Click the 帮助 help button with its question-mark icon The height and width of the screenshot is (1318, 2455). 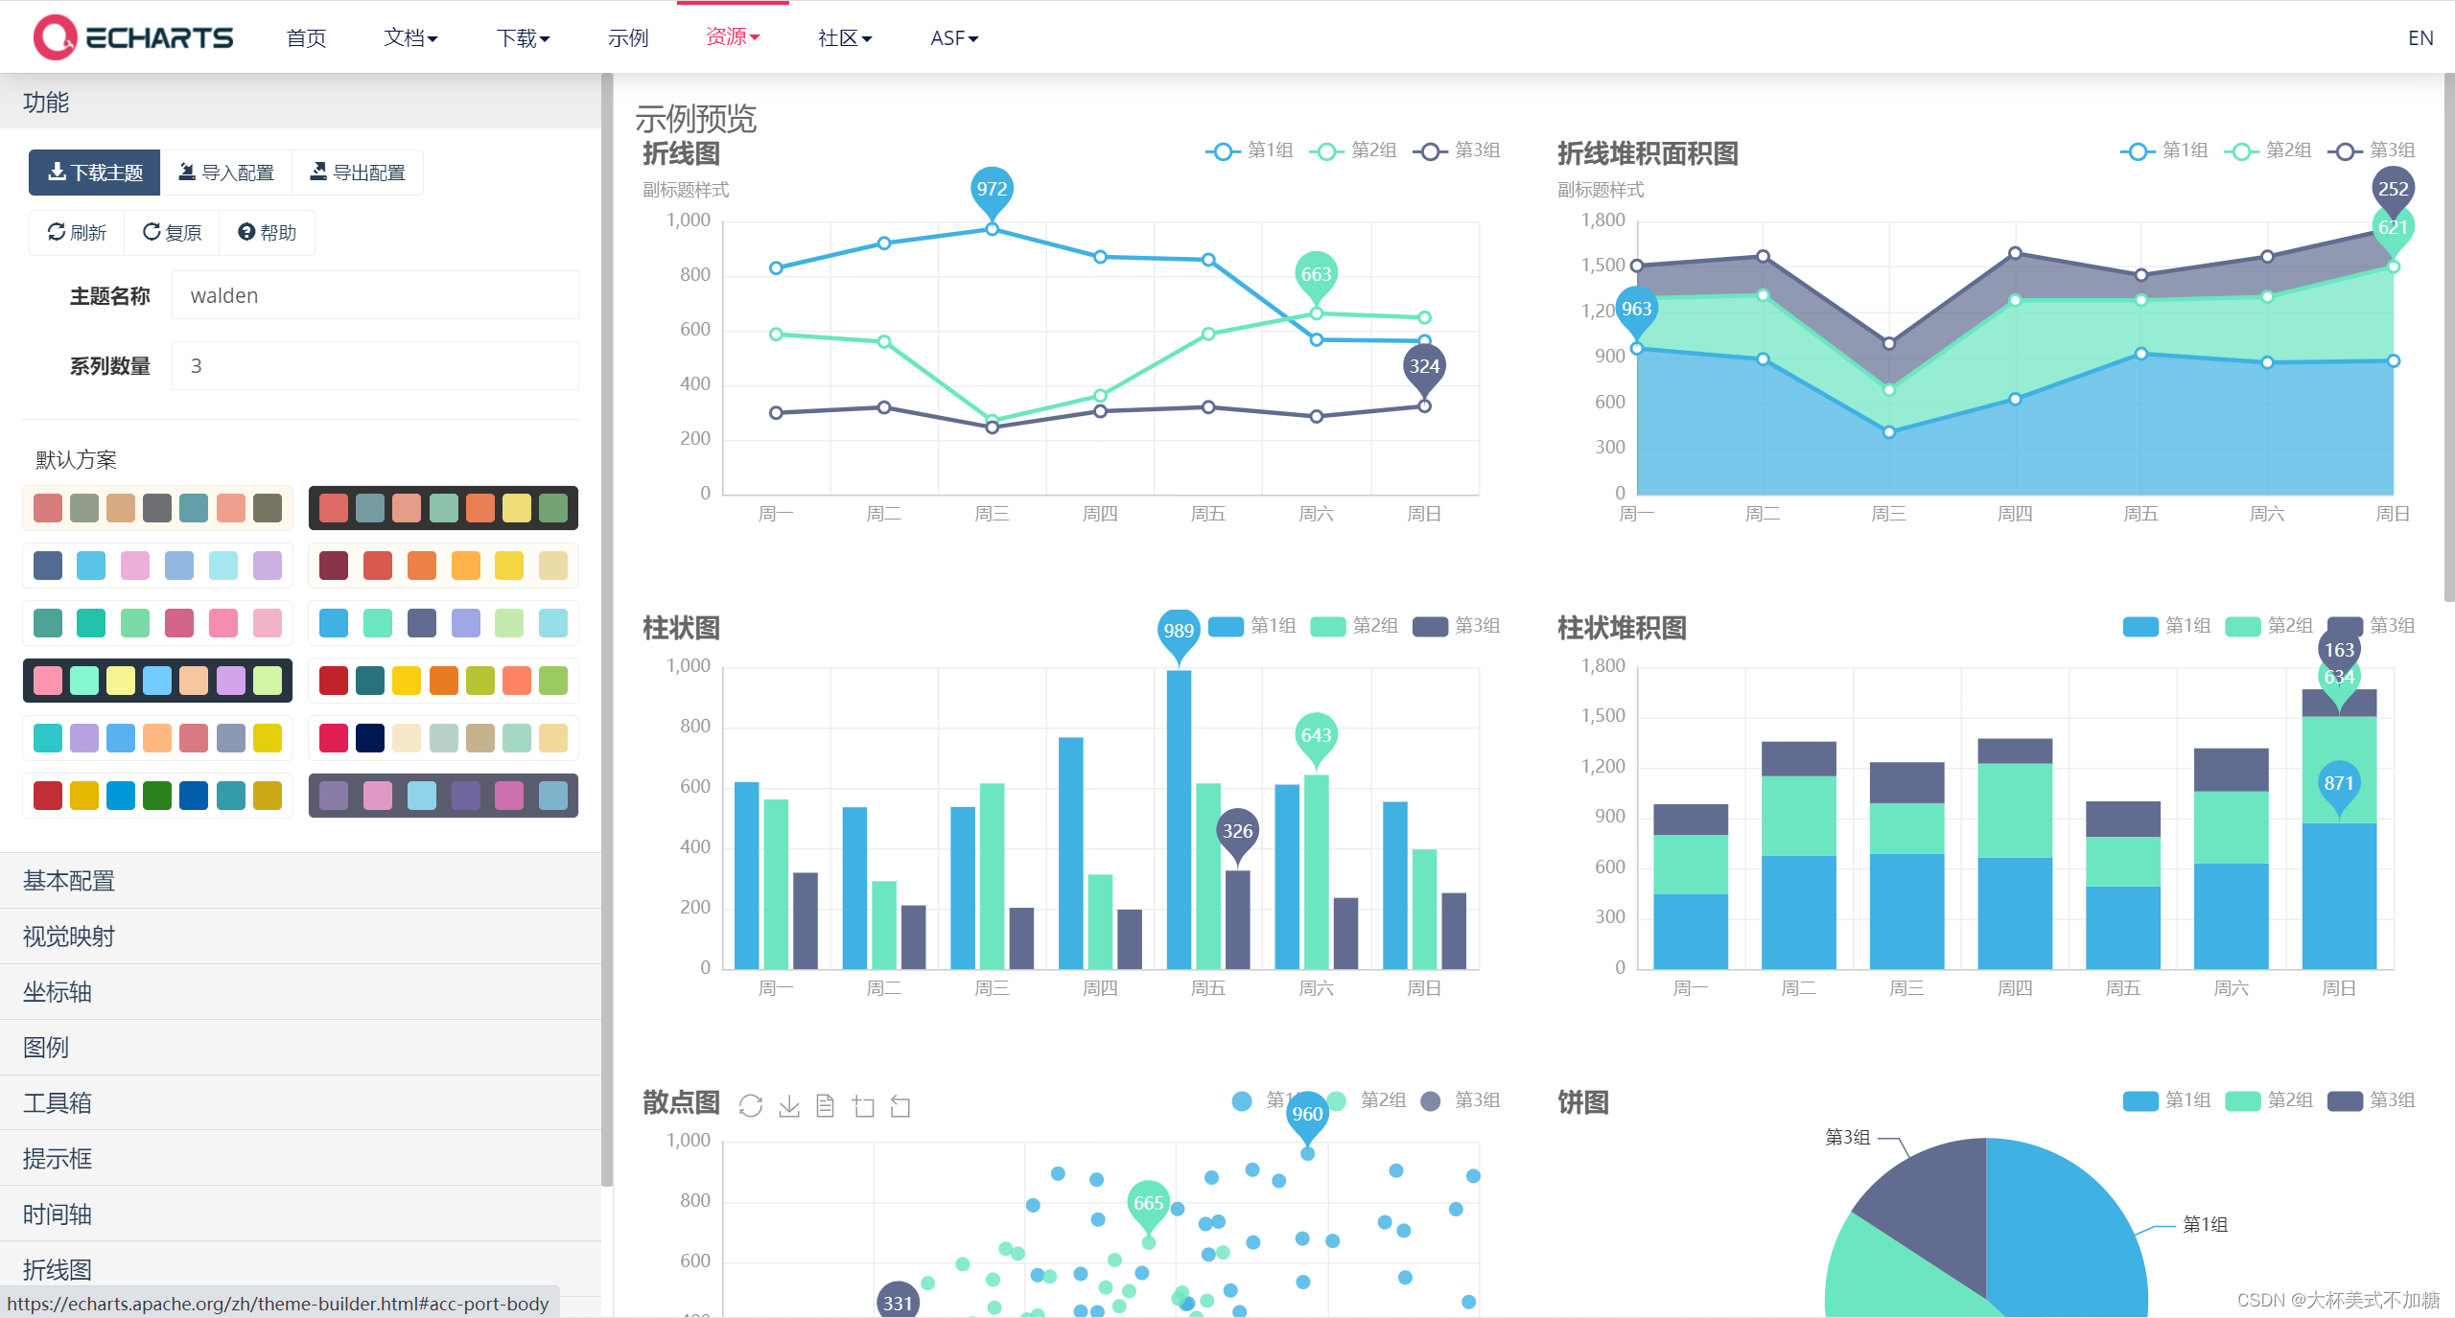click(268, 233)
